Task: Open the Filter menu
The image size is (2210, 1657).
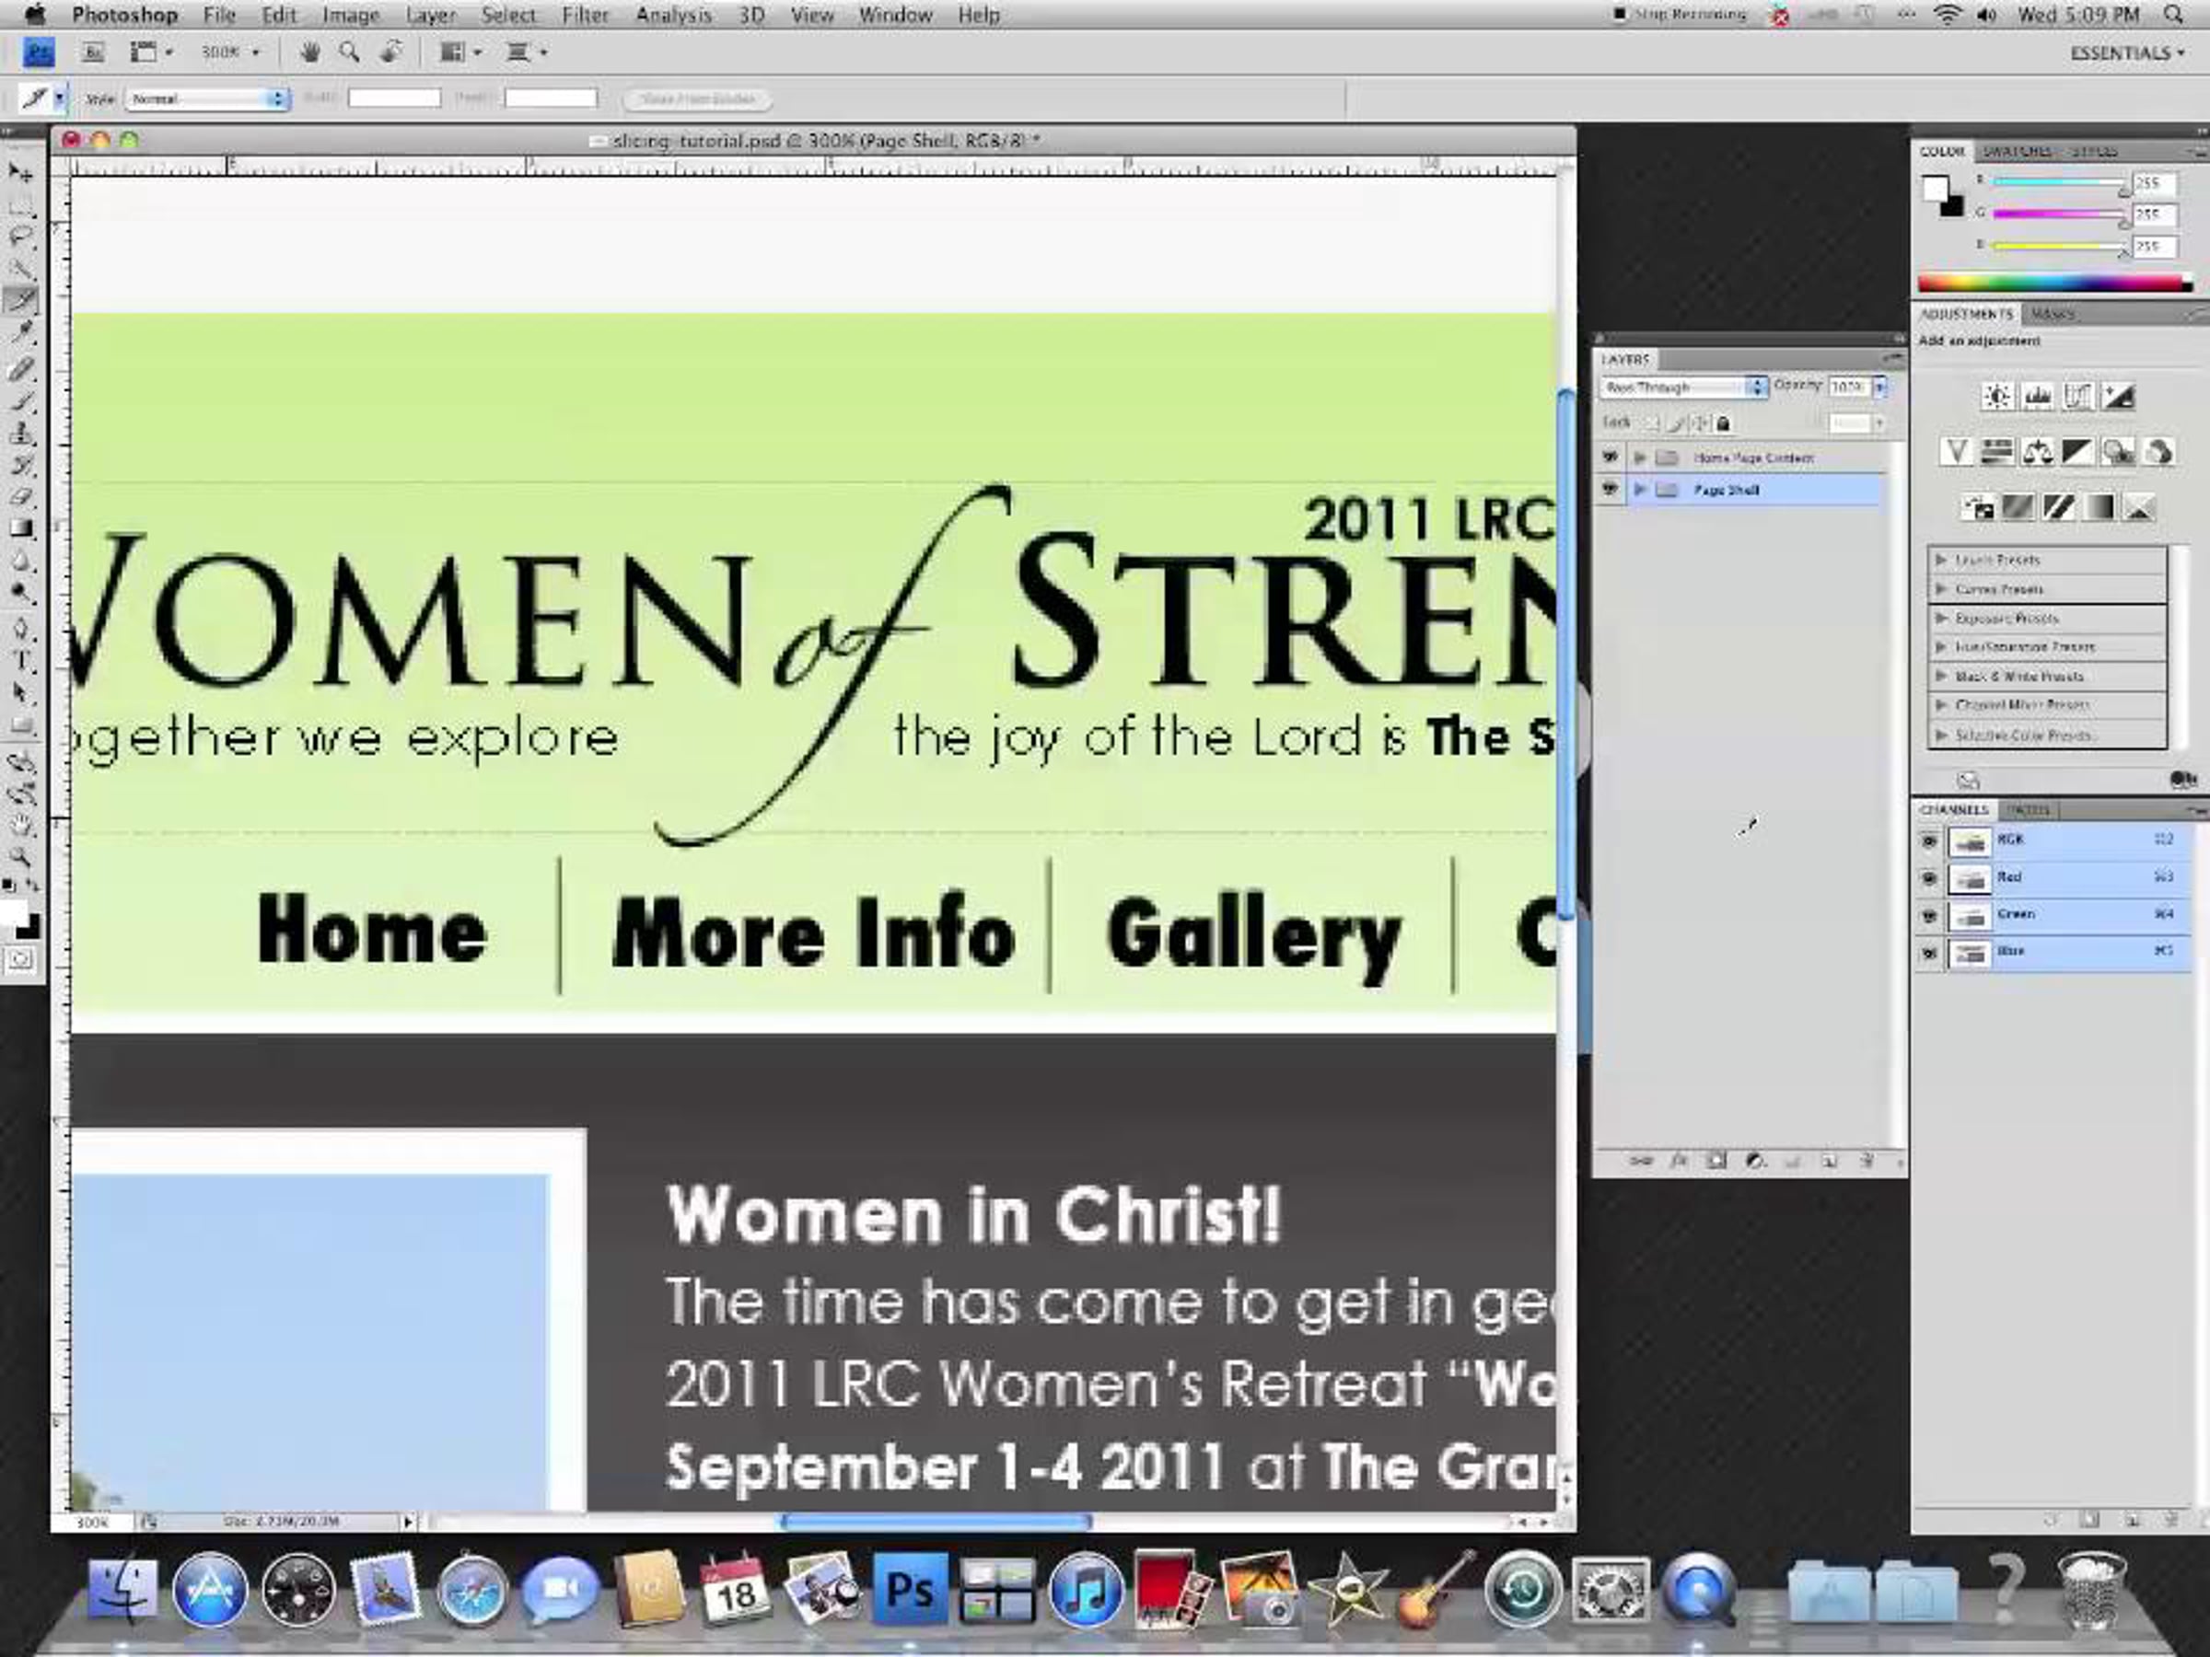Action: click(x=585, y=15)
